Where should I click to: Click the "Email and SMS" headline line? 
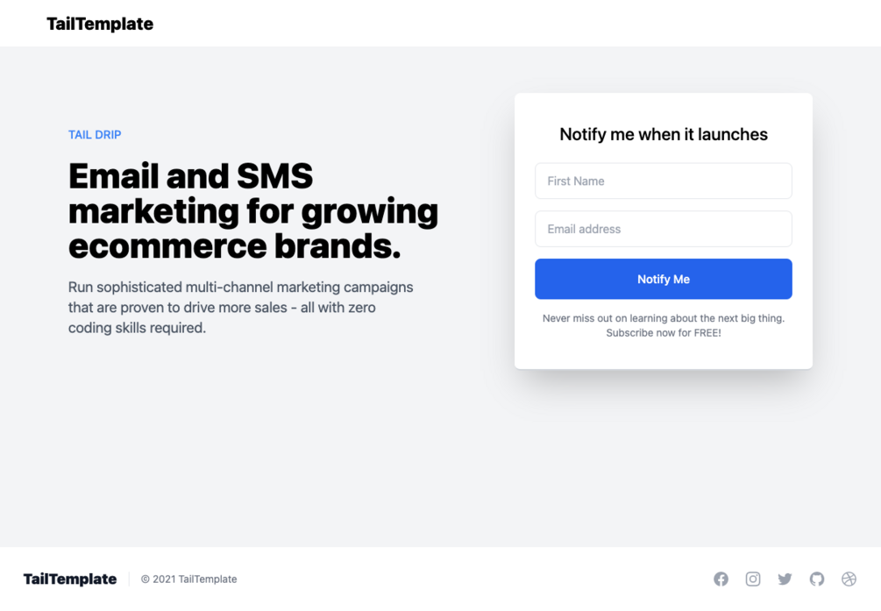pyautogui.click(x=190, y=176)
